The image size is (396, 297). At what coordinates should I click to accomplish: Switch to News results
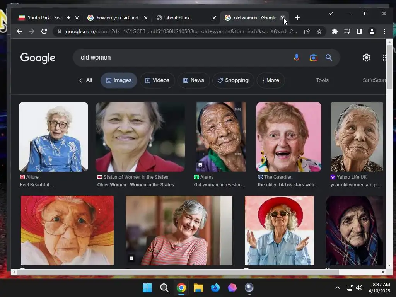click(x=193, y=80)
